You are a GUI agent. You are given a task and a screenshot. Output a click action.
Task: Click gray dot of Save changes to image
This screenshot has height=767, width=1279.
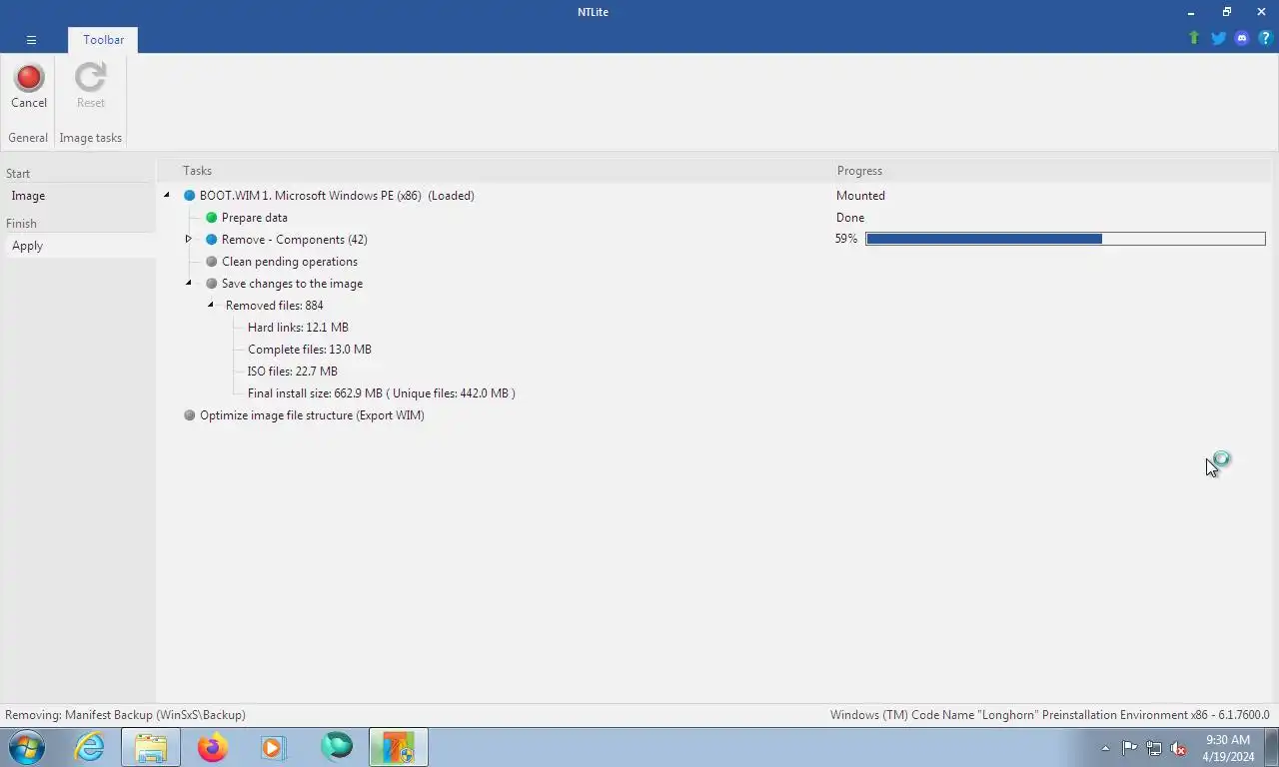pos(212,284)
